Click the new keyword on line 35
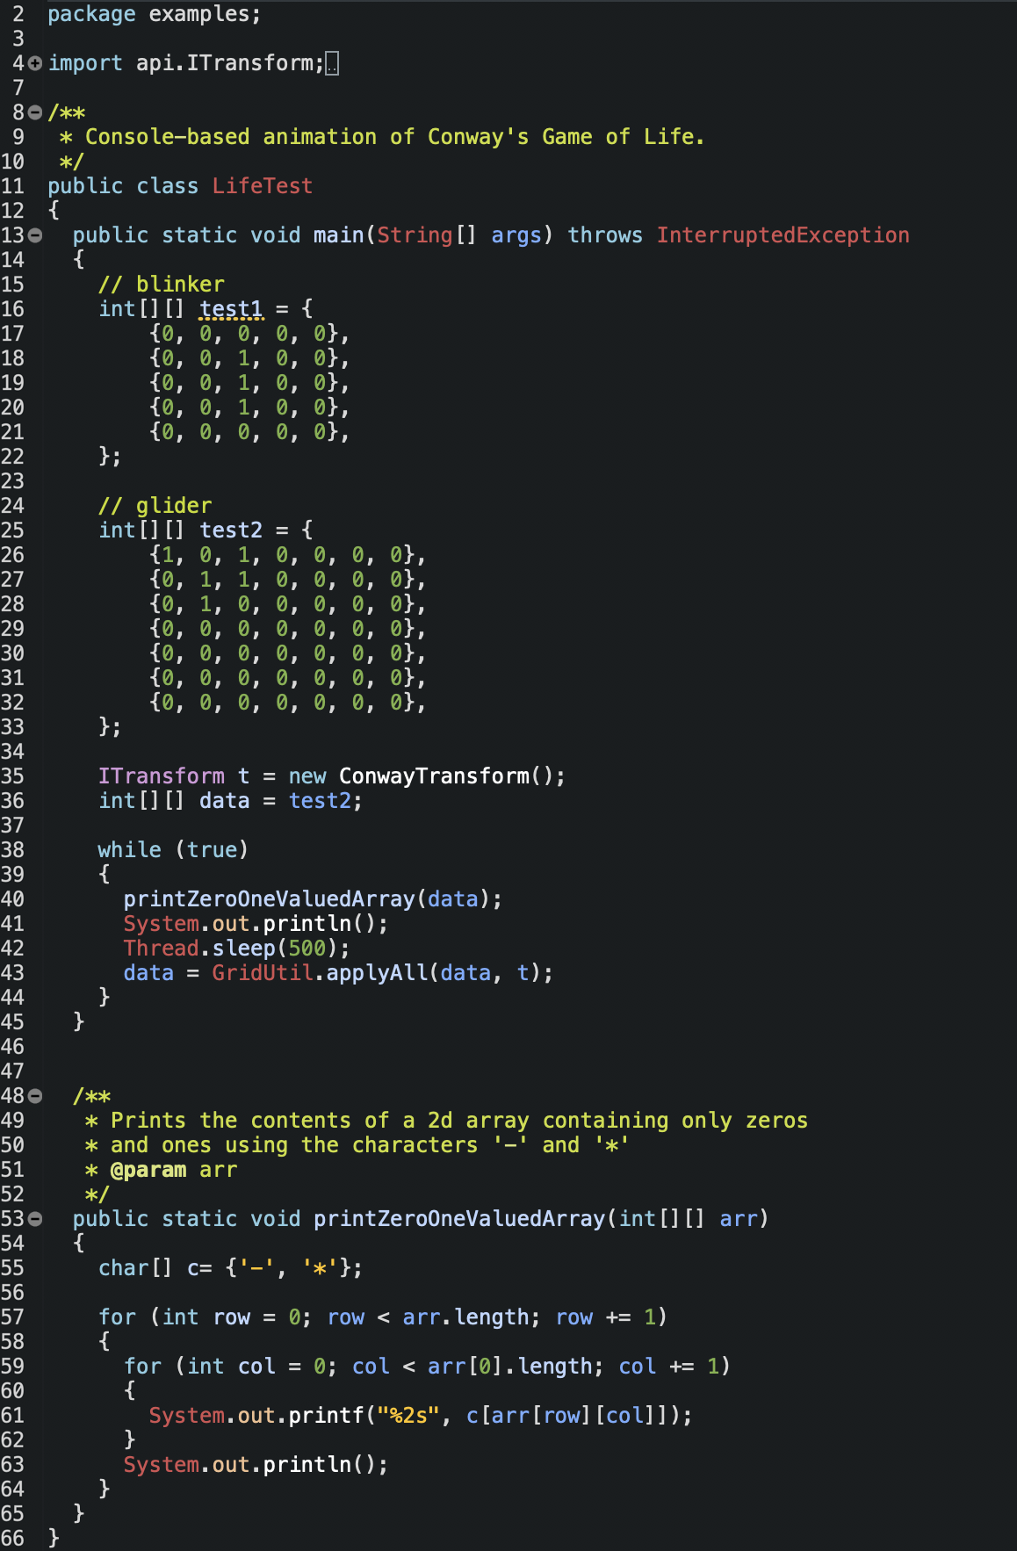This screenshot has height=1551, width=1017. pyautogui.click(x=307, y=776)
